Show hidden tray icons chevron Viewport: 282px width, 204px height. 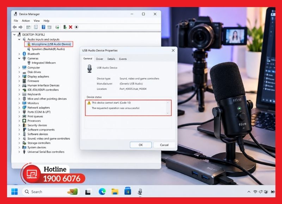[x=249, y=192]
